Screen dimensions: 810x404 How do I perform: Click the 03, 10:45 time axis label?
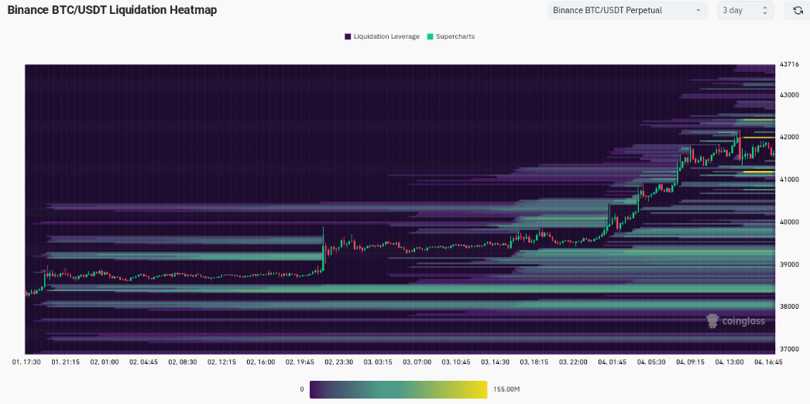click(x=455, y=362)
